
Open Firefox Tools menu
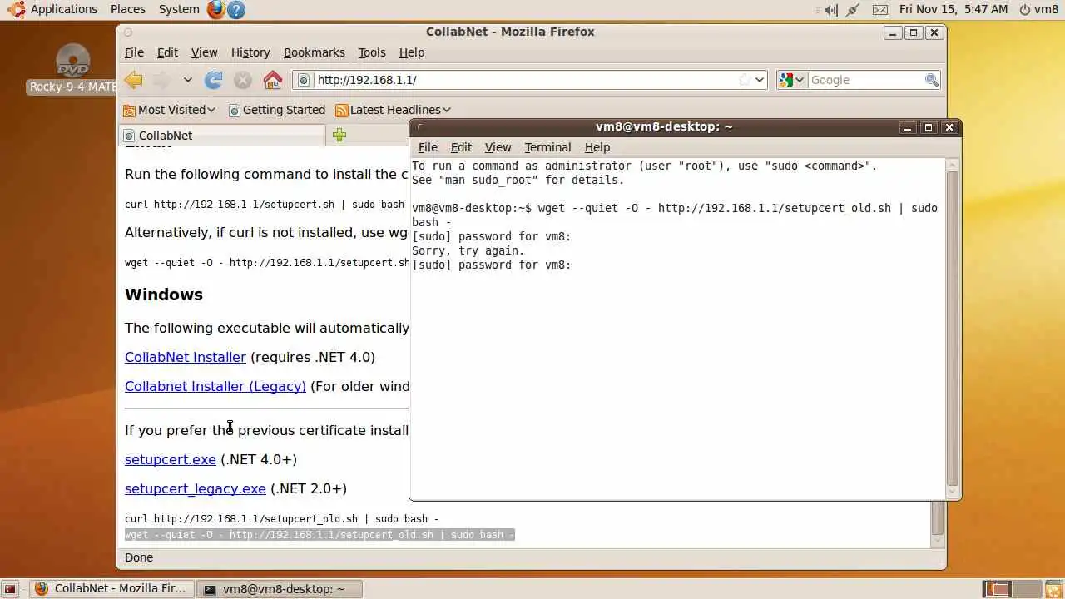tap(372, 52)
